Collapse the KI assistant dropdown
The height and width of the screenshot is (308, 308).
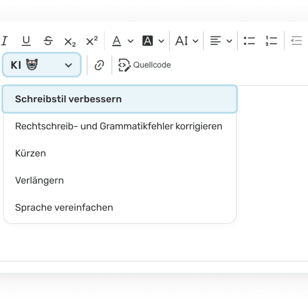coord(42,65)
